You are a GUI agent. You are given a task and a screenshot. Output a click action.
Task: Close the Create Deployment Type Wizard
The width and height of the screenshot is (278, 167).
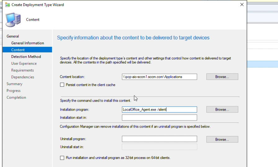click(x=242, y=5)
